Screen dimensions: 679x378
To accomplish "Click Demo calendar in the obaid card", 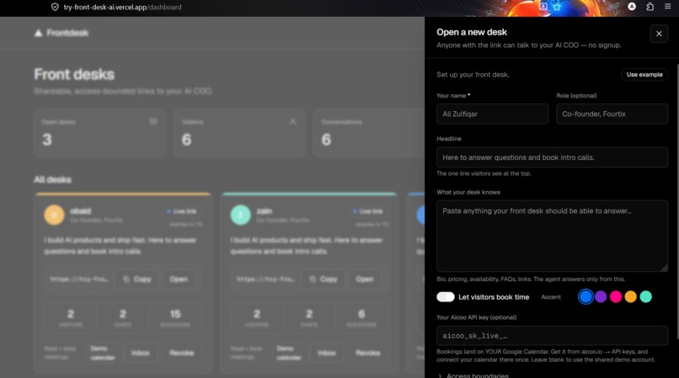I will coord(103,353).
